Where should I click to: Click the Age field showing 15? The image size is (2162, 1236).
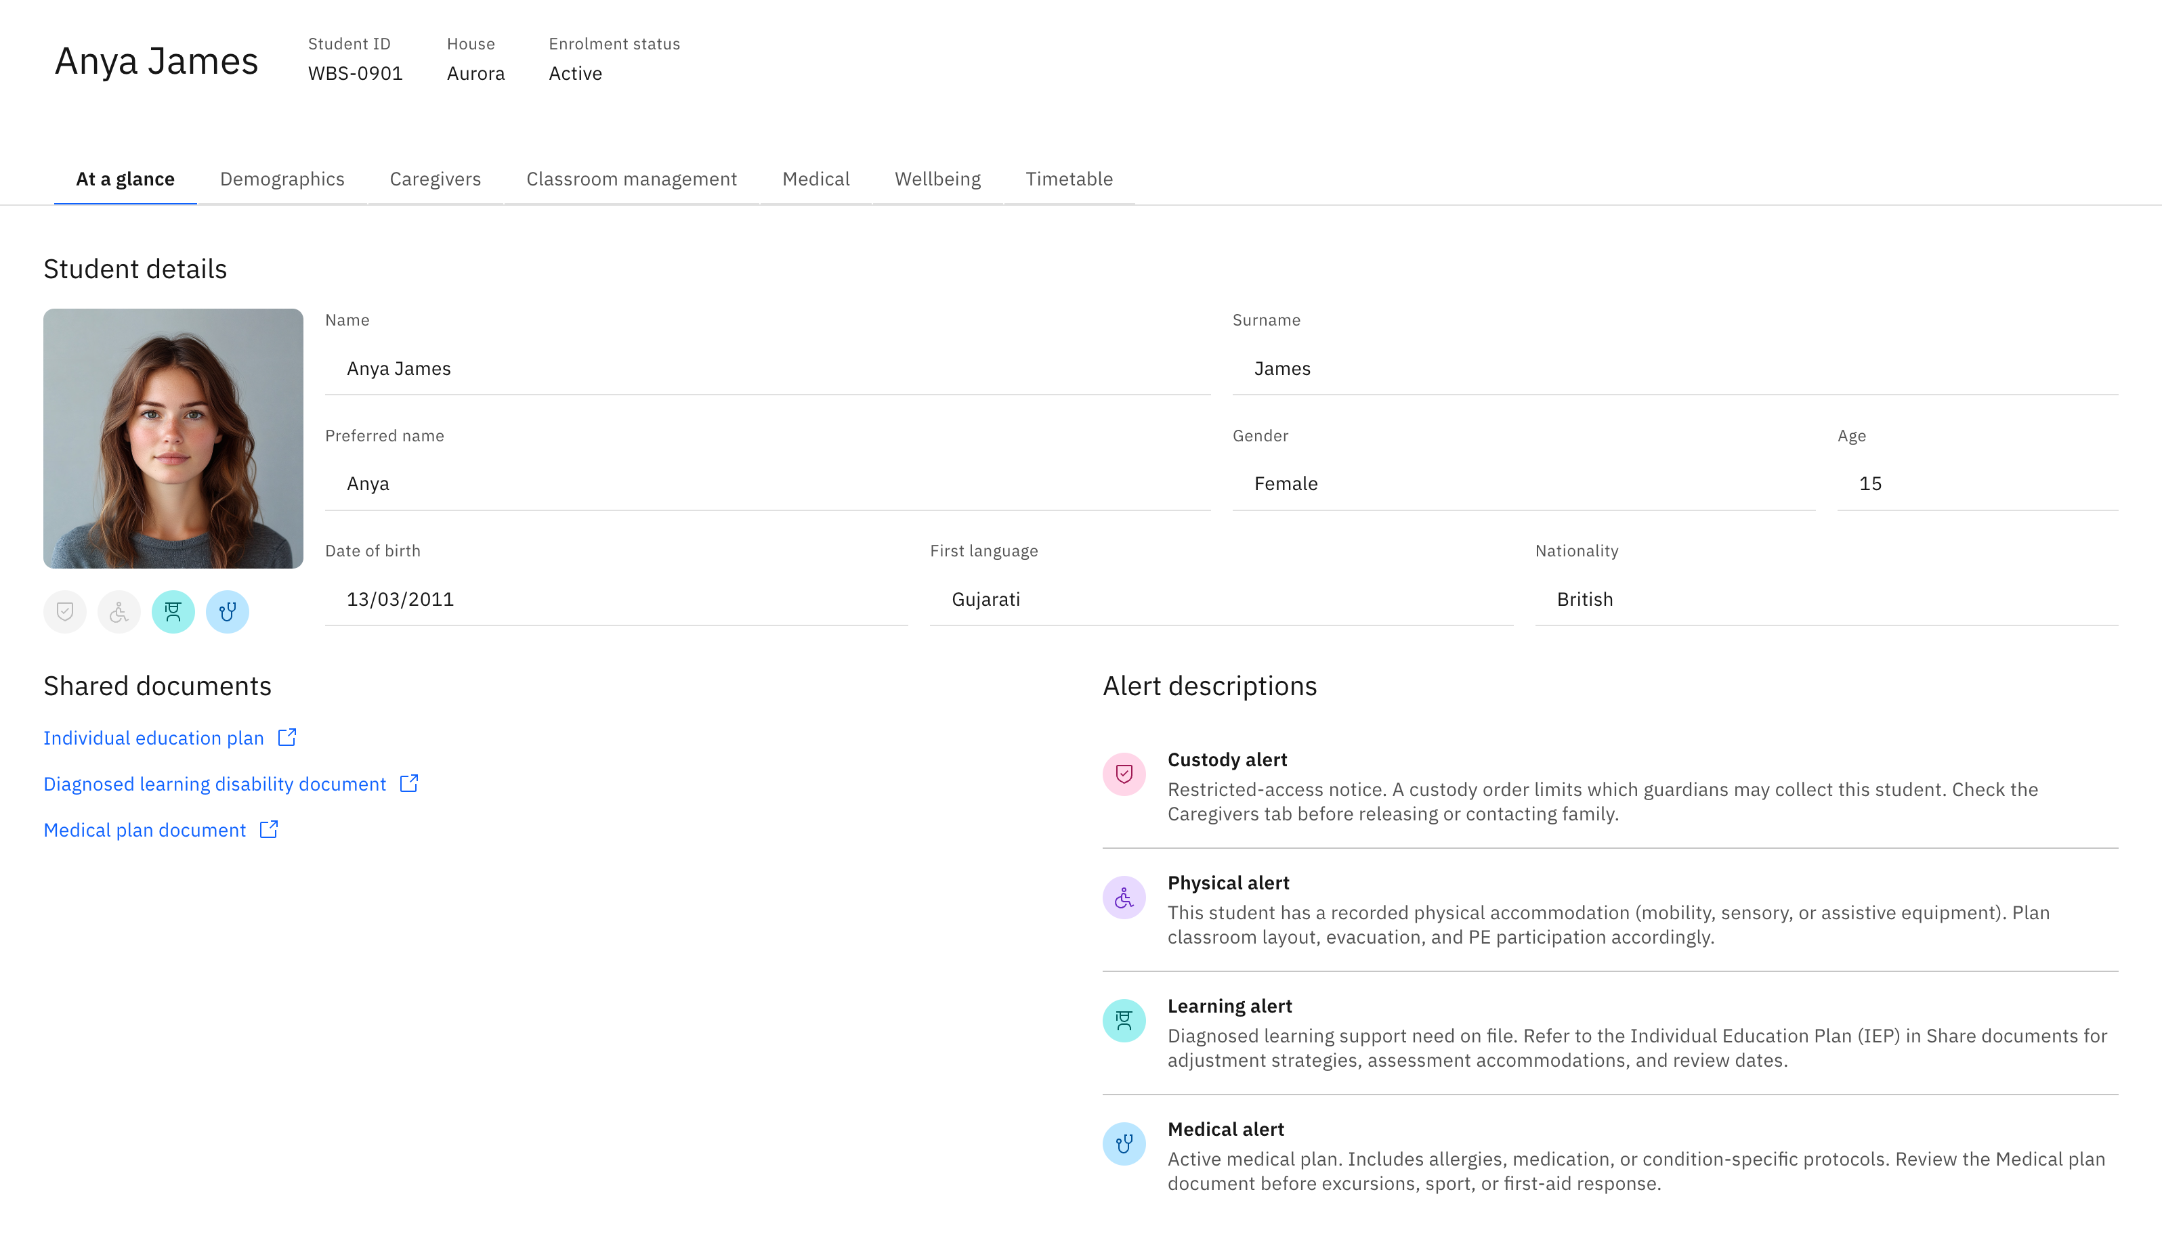1978,484
